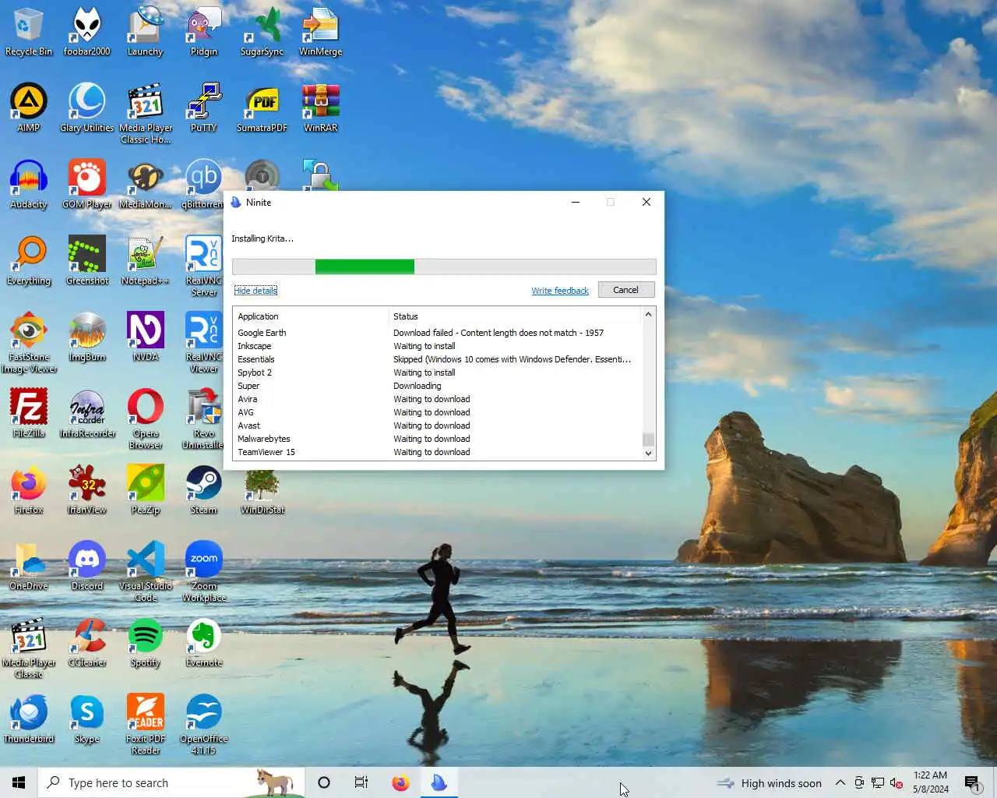
Task: Click the details list scrollbar down arrow
Action: click(x=648, y=453)
